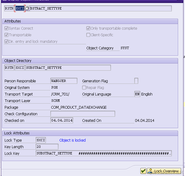Screen dimensions: 185x176
Task: Click the Package label
Action: tap(11, 107)
